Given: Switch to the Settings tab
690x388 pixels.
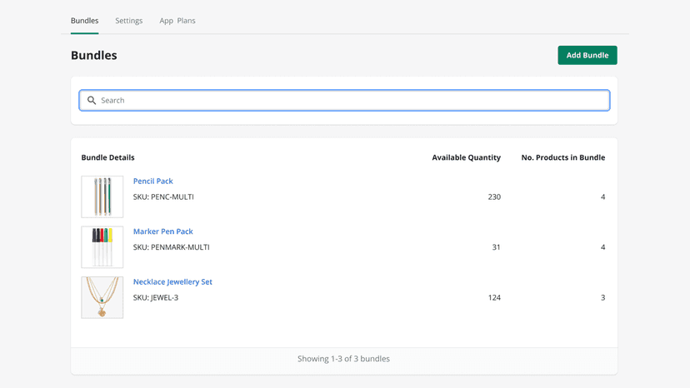Looking at the screenshot, I should pyautogui.click(x=129, y=21).
